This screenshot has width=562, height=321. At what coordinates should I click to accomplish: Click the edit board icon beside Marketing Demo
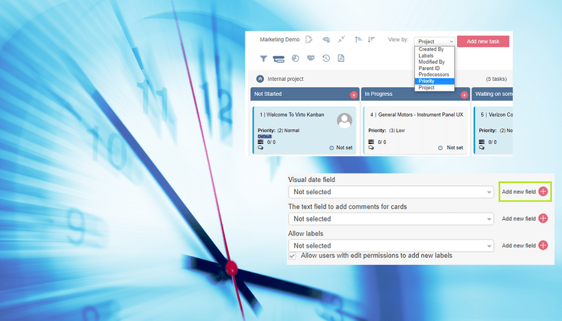pos(308,40)
